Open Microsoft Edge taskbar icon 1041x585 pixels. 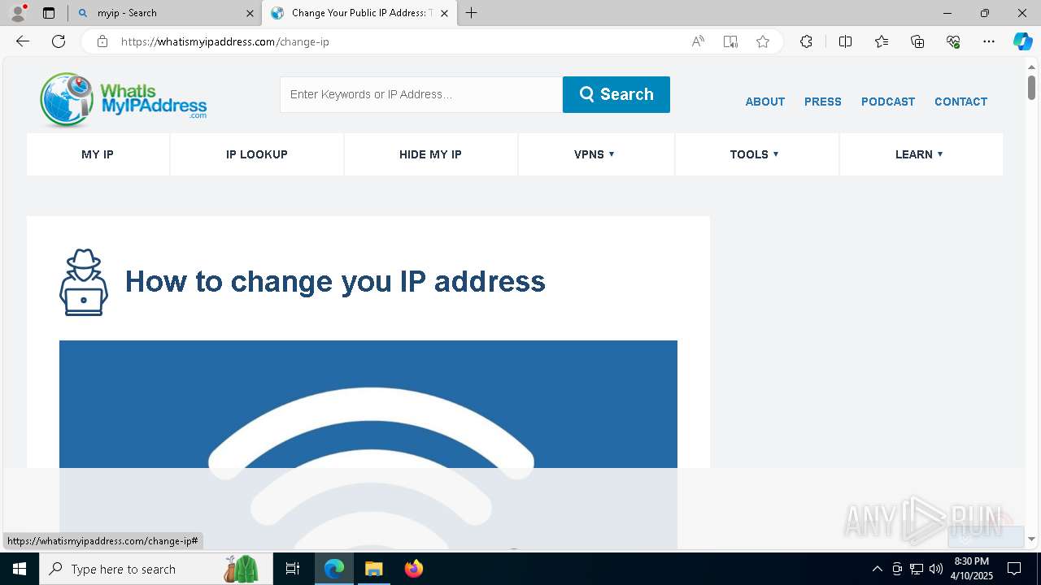point(334,569)
